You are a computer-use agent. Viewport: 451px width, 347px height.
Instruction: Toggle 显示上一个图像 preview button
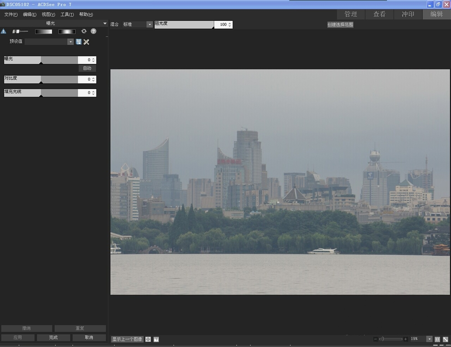click(127, 339)
